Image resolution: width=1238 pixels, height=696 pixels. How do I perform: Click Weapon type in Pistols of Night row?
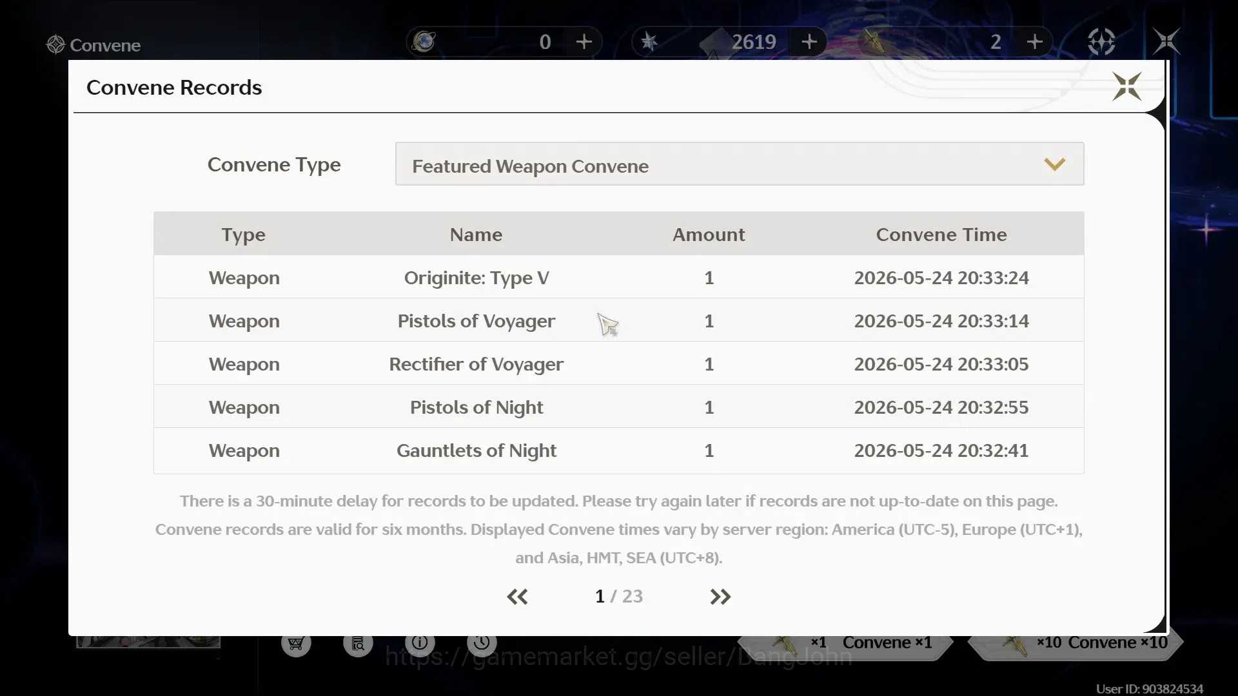[x=244, y=408]
